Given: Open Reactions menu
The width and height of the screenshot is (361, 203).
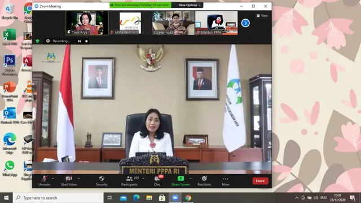Looking at the screenshot, I should 204,181.
